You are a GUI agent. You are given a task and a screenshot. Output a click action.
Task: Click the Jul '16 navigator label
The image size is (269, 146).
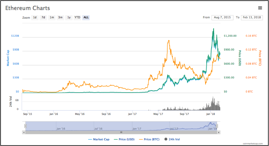[99, 129]
